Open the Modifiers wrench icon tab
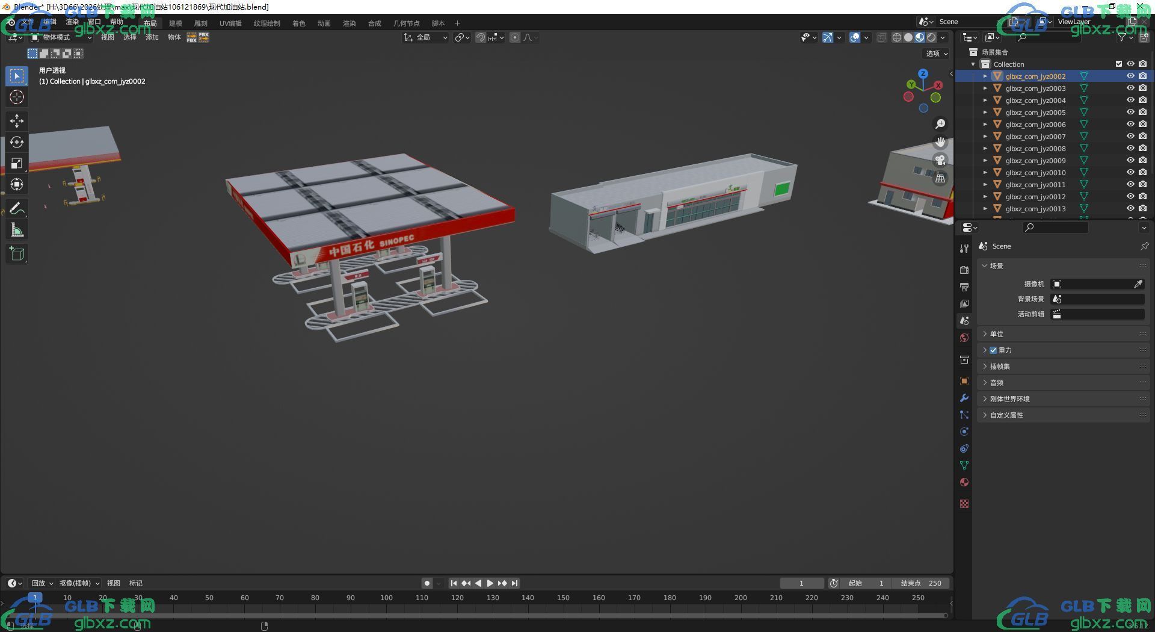 [964, 398]
